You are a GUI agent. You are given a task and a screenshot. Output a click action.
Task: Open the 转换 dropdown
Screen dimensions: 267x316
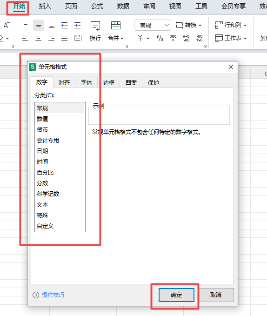(x=188, y=25)
